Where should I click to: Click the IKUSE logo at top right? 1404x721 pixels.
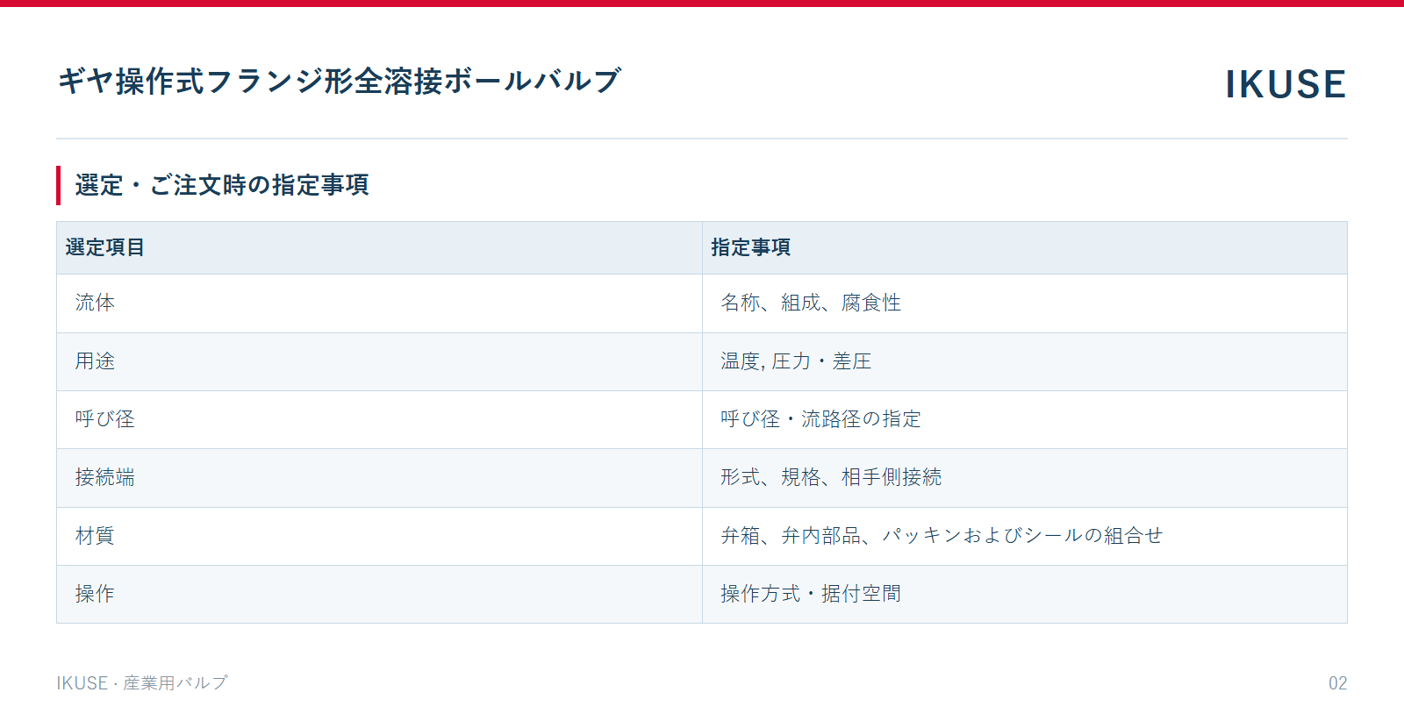[x=1286, y=84]
